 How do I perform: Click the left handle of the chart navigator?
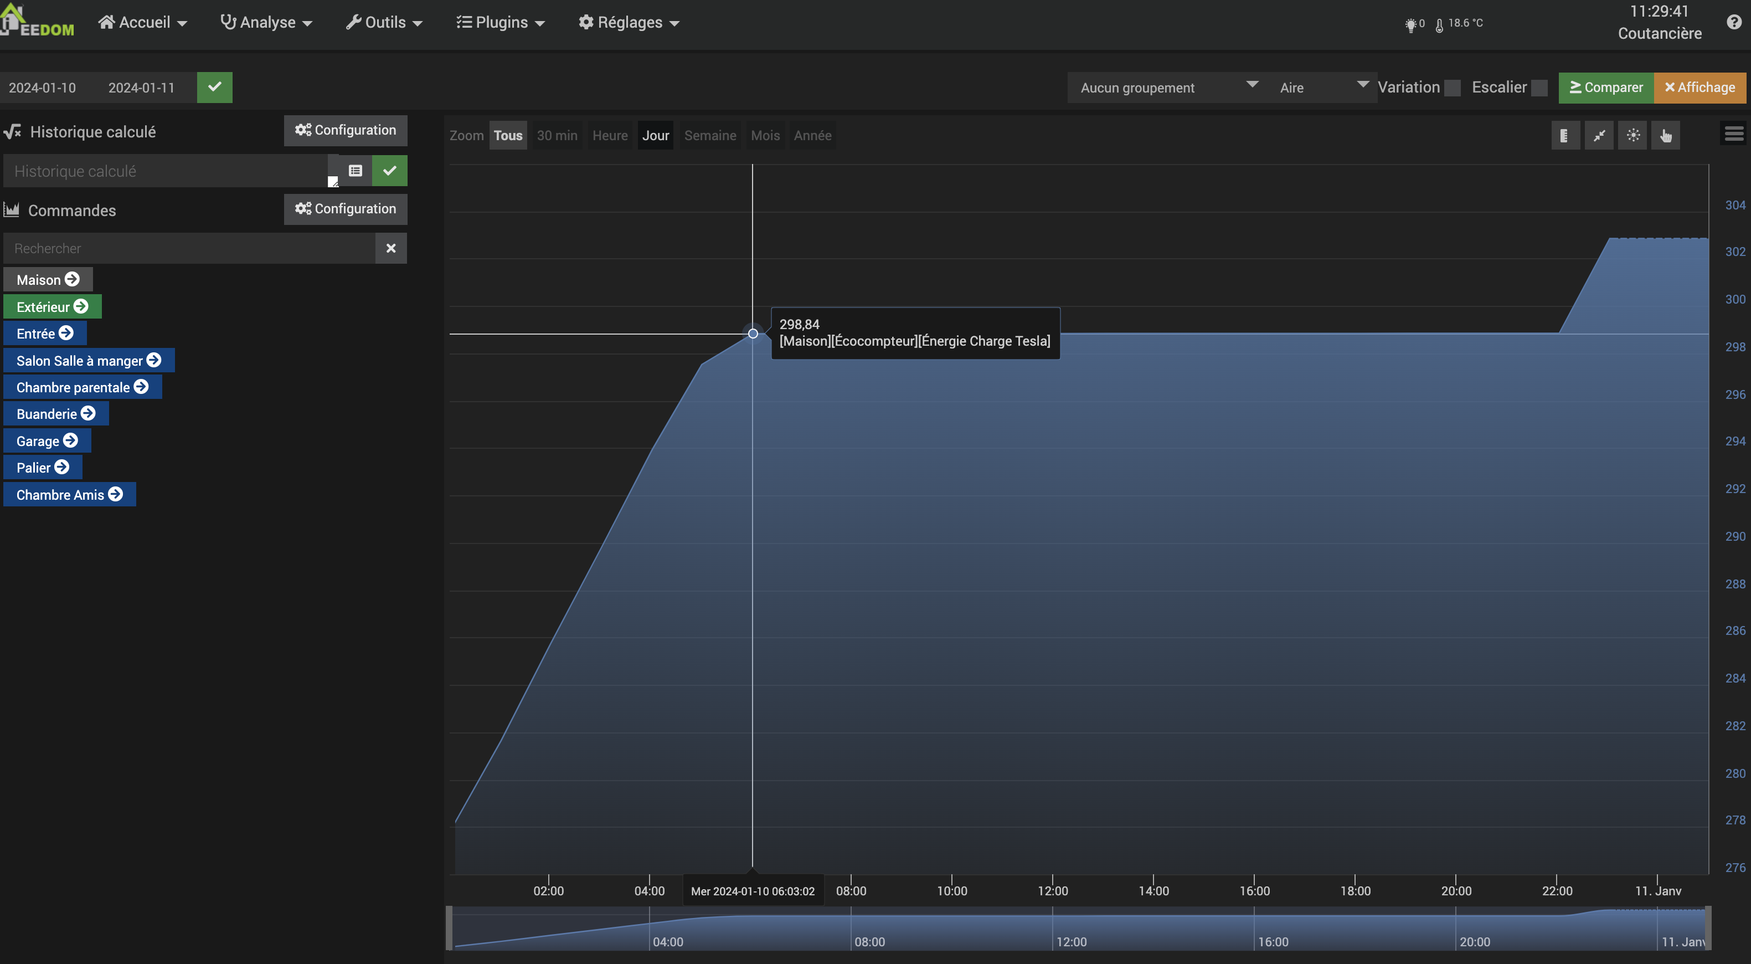(x=449, y=927)
